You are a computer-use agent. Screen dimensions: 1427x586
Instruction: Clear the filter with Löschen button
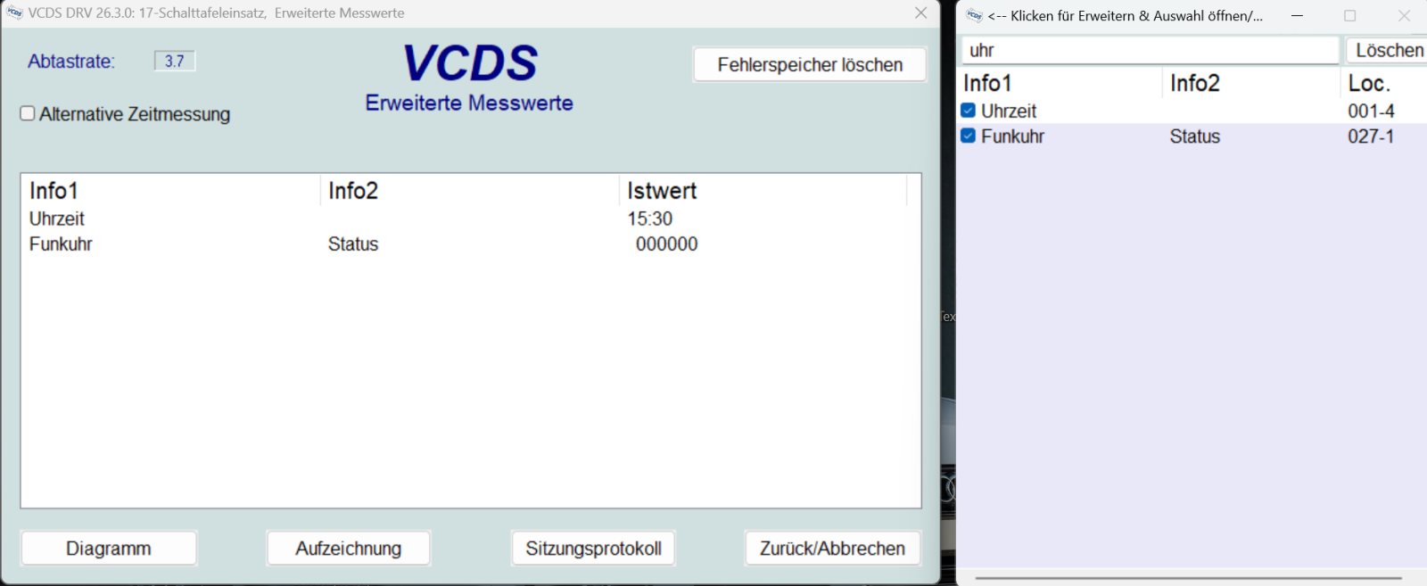coord(1388,50)
